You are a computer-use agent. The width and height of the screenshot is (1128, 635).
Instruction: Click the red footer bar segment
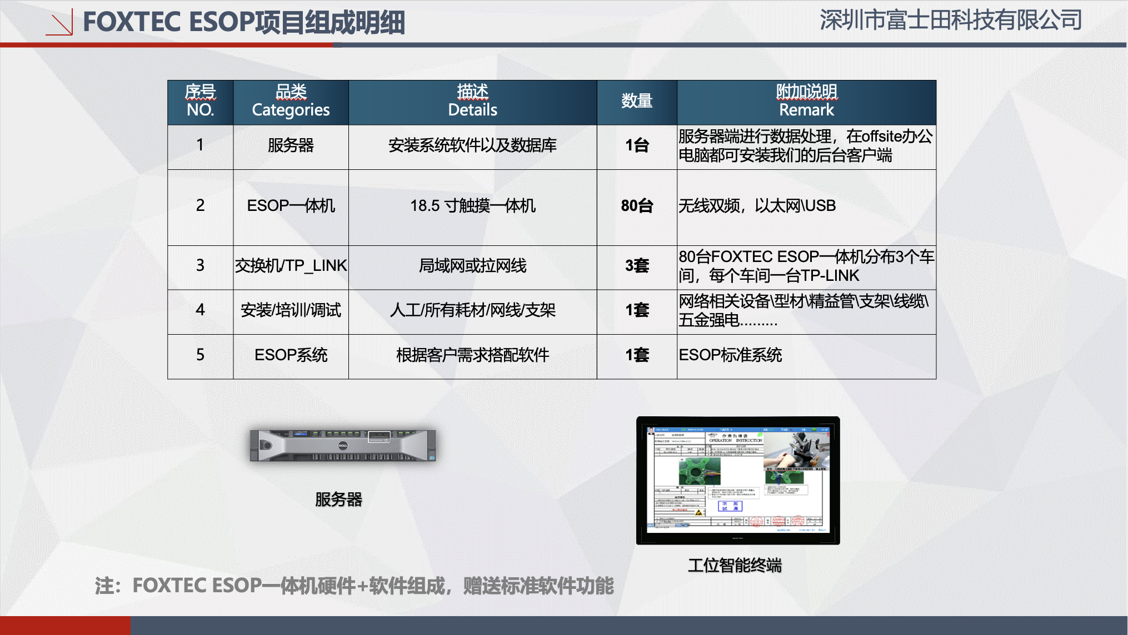tap(65, 626)
